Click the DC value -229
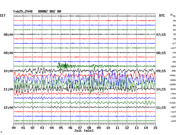This screenshot has height=135, width=177. pos(173,66)
